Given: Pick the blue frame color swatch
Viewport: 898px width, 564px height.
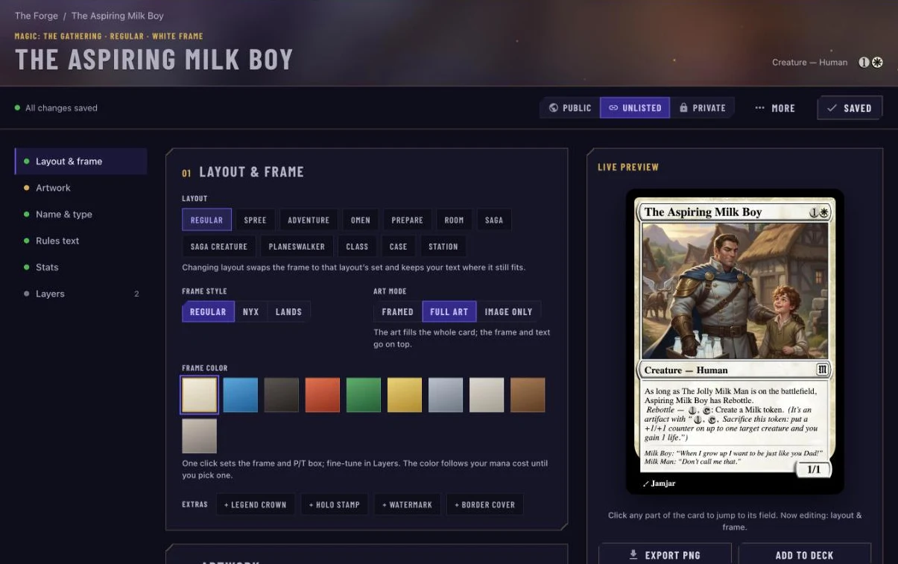Looking at the screenshot, I should pos(241,395).
